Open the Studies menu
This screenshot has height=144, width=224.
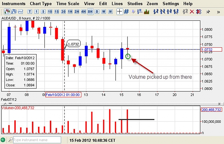coord(135,4)
